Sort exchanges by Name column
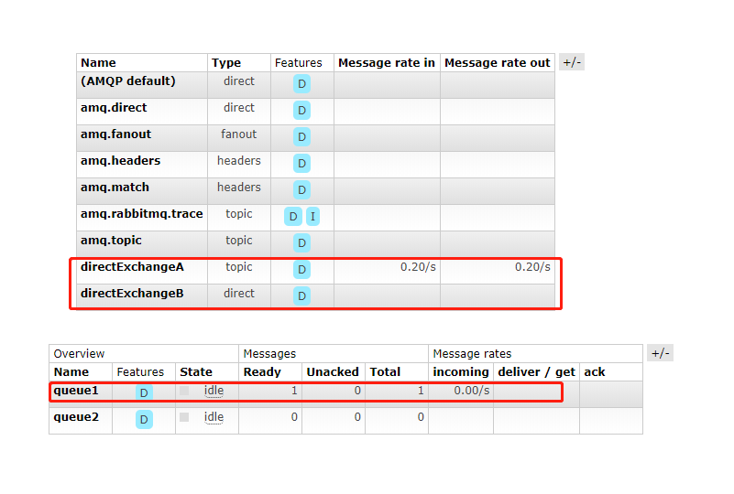Screen dimensions: 734x494 click(98, 62)
